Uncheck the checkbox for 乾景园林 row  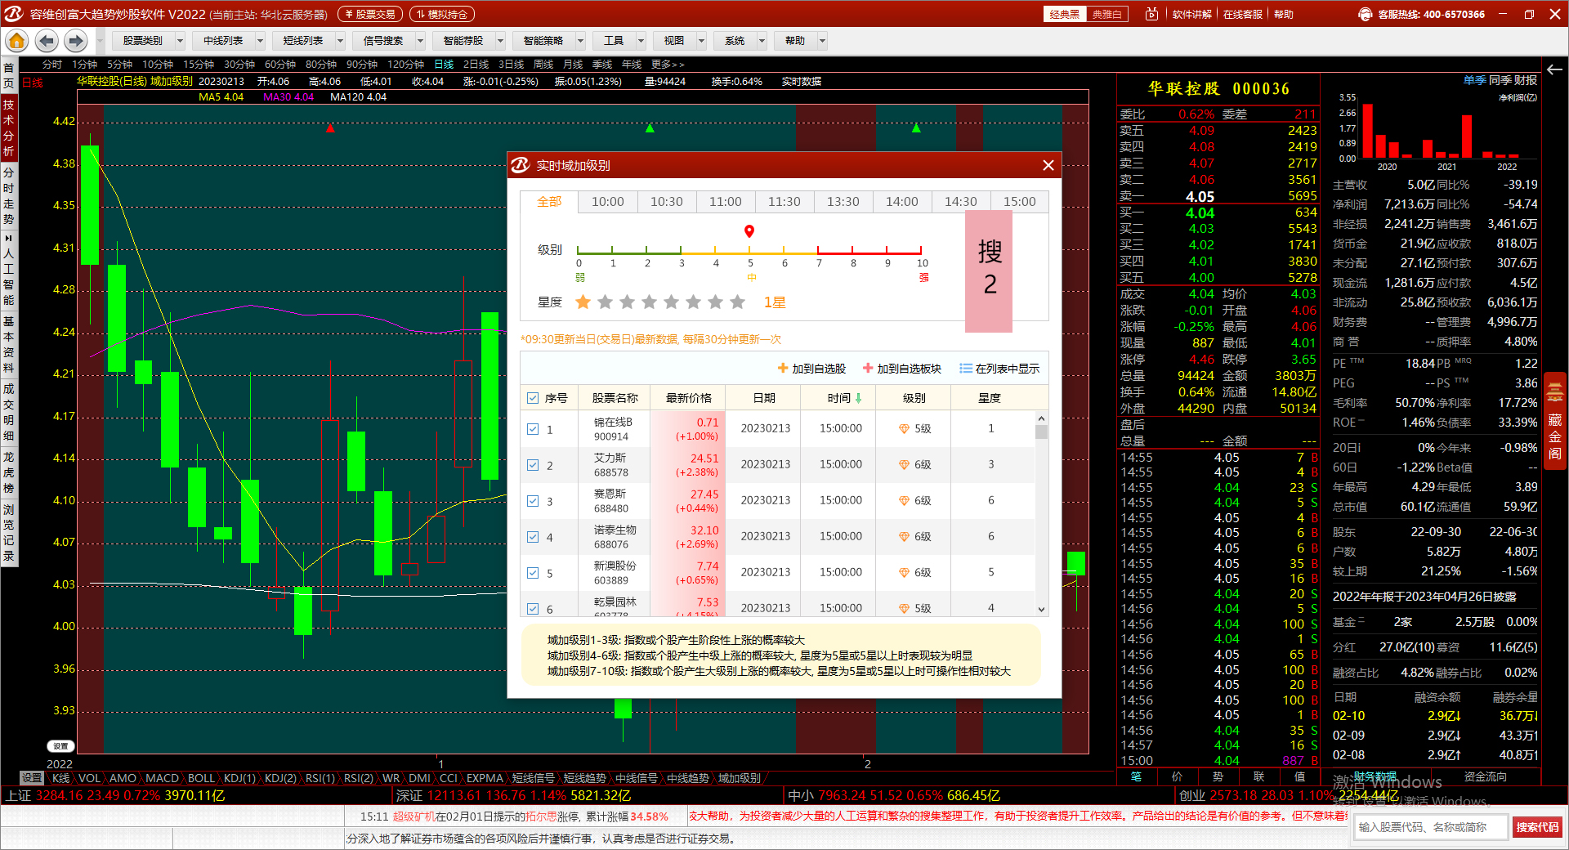533,608
